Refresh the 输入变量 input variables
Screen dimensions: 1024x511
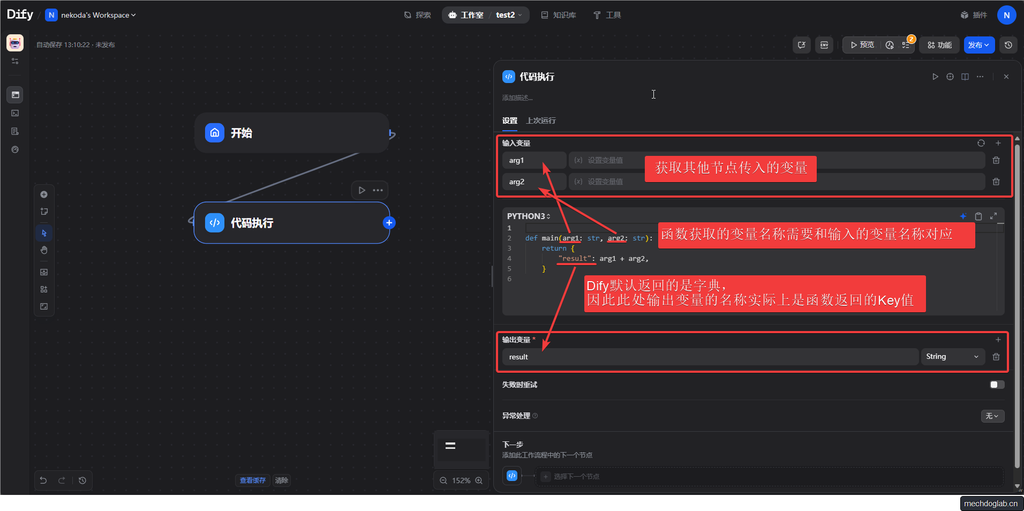(x=981, y=143)
